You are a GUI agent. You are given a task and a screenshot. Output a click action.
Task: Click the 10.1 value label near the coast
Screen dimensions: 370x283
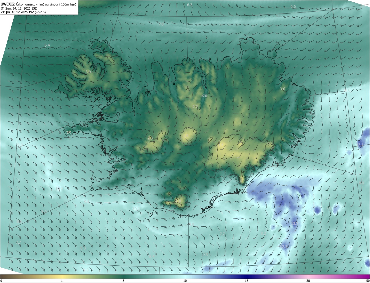[136, 209]
